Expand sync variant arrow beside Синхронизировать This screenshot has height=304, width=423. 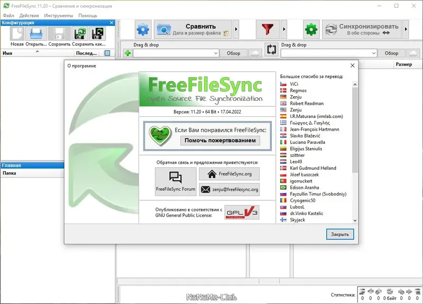click(406, 29)
